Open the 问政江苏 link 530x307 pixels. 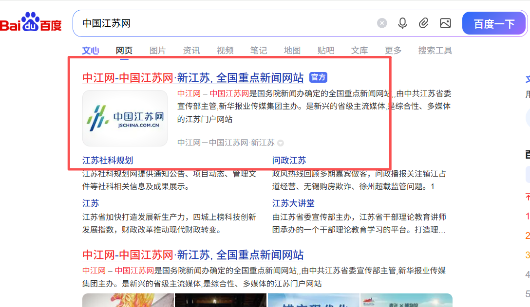click(289, 160)
